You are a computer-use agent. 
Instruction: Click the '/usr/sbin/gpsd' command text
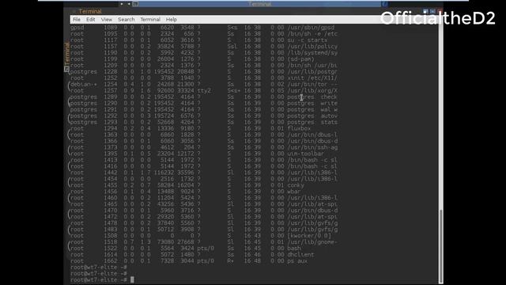(311, 28)
